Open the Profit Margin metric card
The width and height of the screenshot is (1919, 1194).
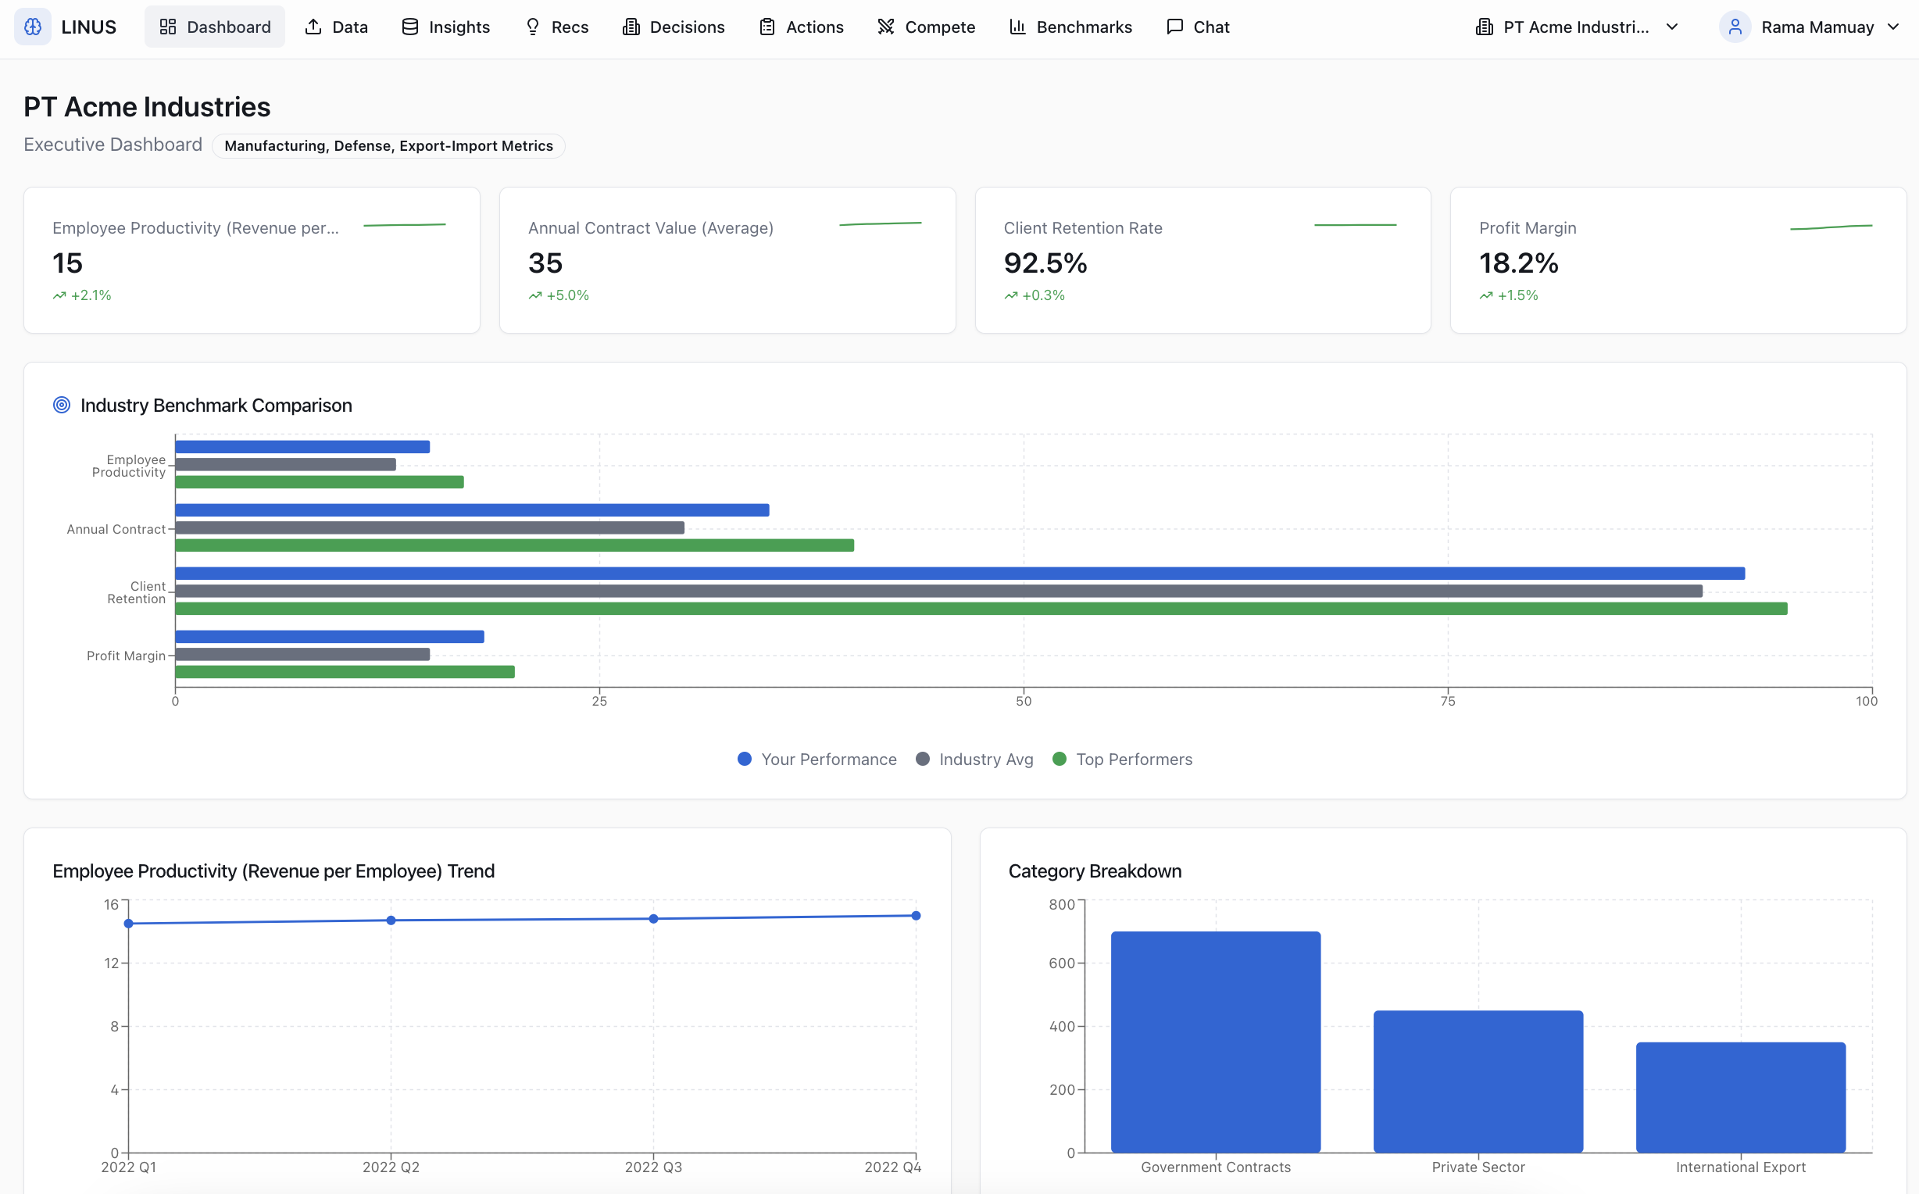[1678, 259]
